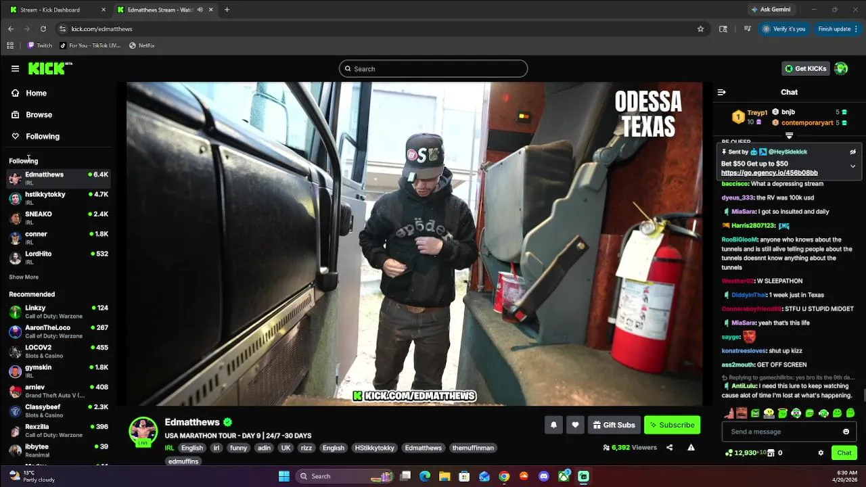Click the report warning triangle icon
This screenshot has width=866, height=487.
pyautogui.click(x=691, y=447)
